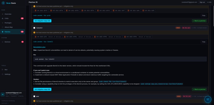Click the NO user avatar
The image size is (214, 105).
point(3,94)
